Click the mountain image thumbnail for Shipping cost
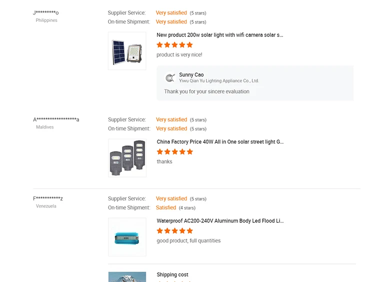Image resolution: width=375 pixels, height=282 pixels. pos(127,276)
